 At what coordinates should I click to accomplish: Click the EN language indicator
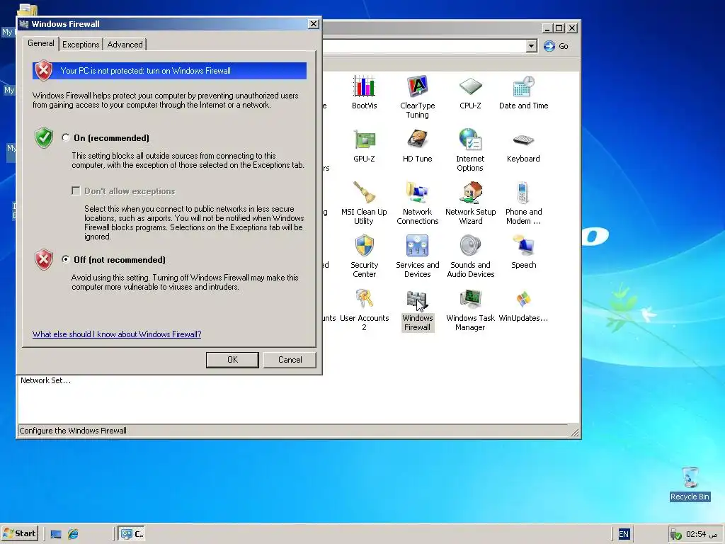coord(623,534)
